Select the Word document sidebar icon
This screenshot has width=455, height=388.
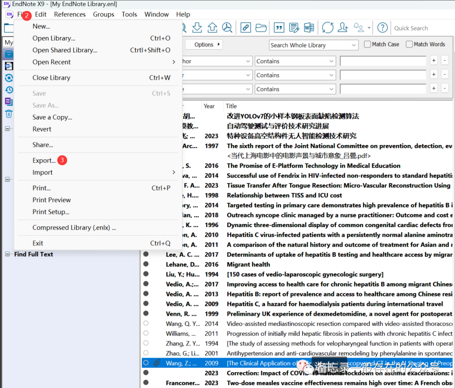[x=9, y=66]
